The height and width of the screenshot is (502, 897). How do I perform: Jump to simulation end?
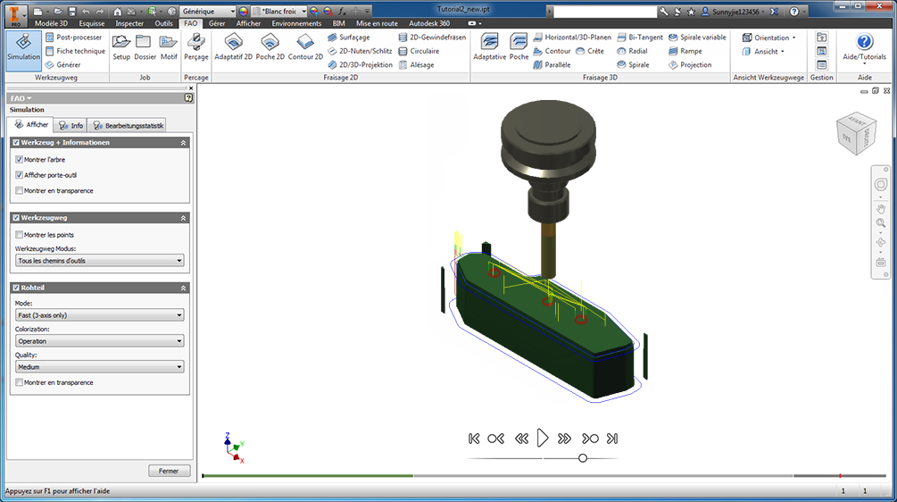(612, 439)
